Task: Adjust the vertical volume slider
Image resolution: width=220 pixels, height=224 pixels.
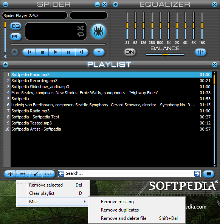Action: (5, 37)
